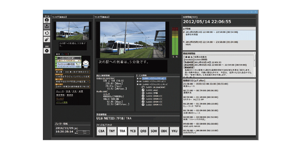Select the TRA channel preset
The image size is (301, 150).
click(x=122, y=132)
